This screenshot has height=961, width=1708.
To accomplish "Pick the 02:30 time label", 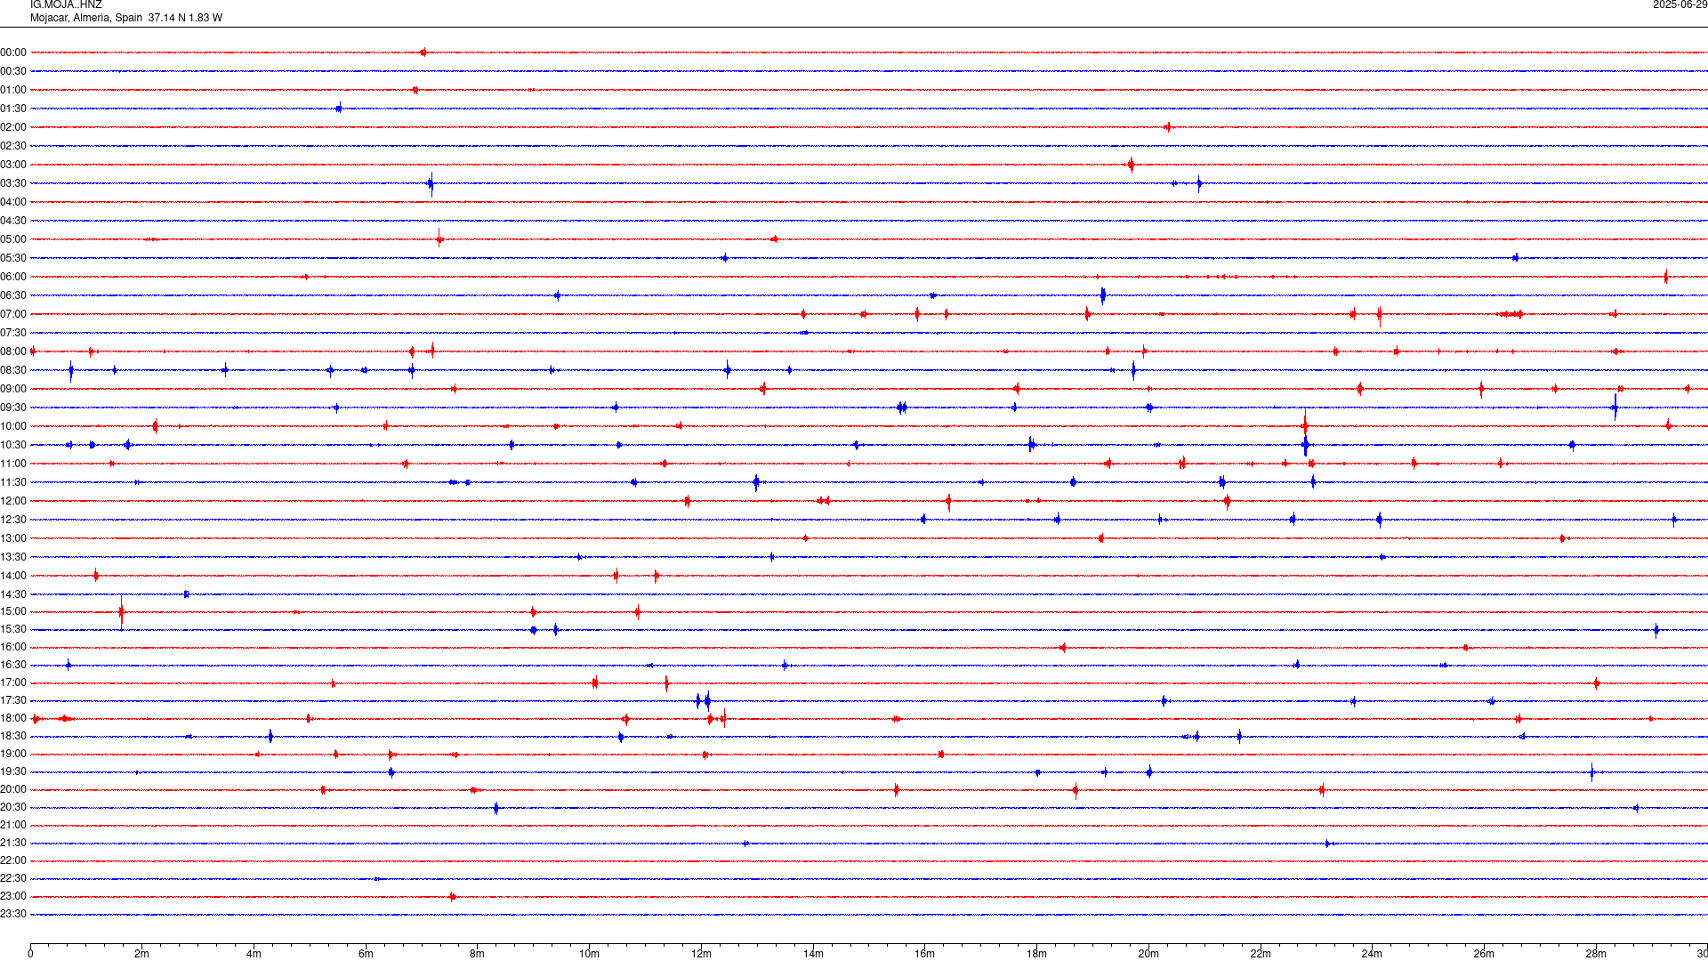I will click(13, 146).
